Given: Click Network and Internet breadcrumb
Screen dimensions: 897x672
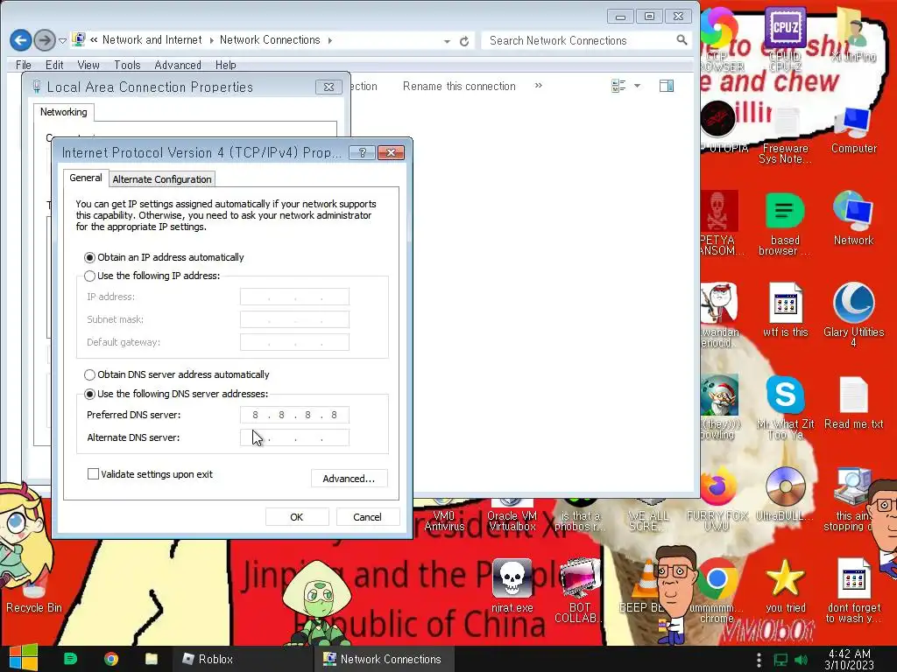Looking at the screenshot, I should pos(152,40).
